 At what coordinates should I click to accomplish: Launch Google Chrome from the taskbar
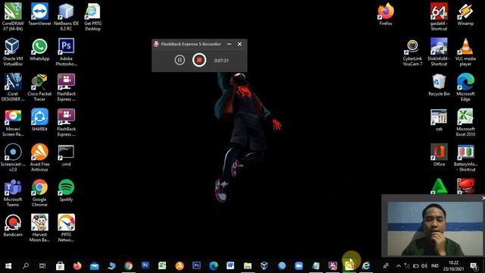pyautogui.click(x=128, y=266)
